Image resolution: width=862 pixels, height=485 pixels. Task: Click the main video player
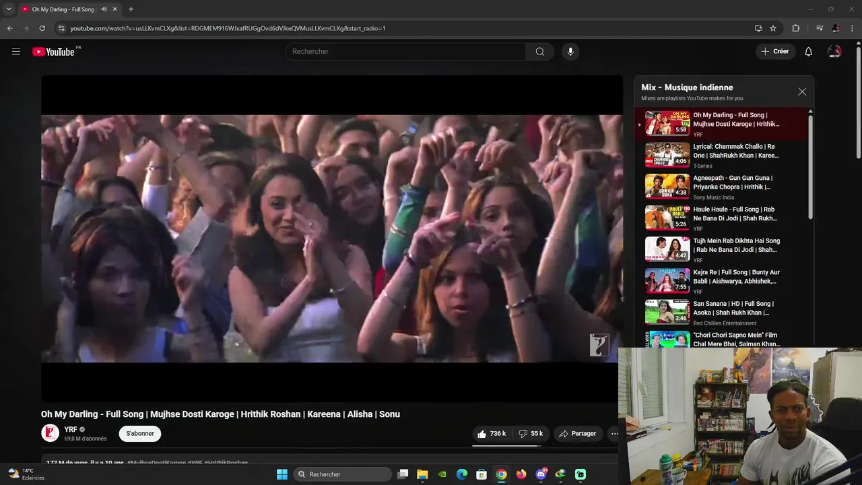point(332,238)
